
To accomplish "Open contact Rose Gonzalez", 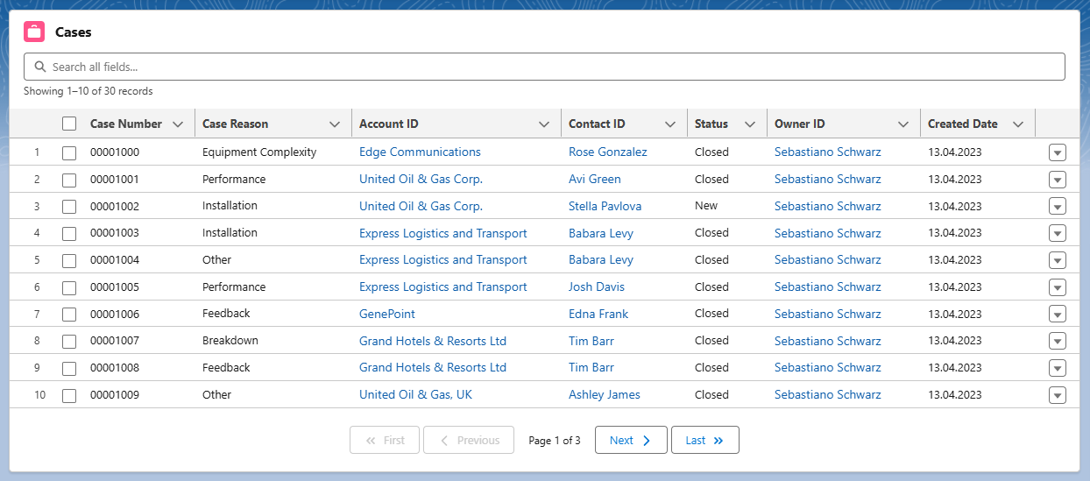I will (x=608, y=152).
